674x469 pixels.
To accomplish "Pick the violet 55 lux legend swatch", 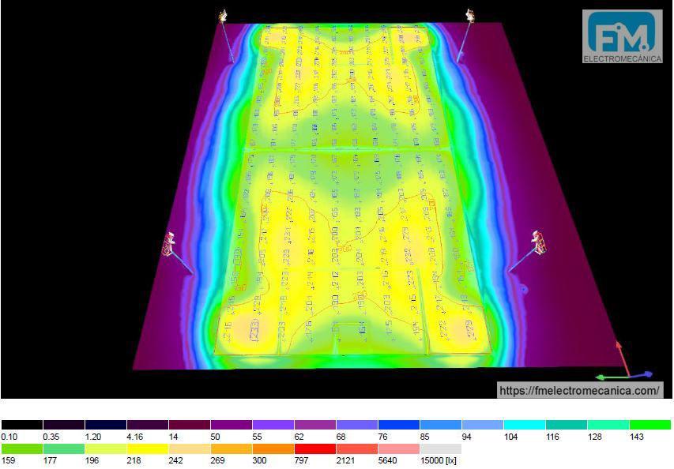I will pos(273,425).
